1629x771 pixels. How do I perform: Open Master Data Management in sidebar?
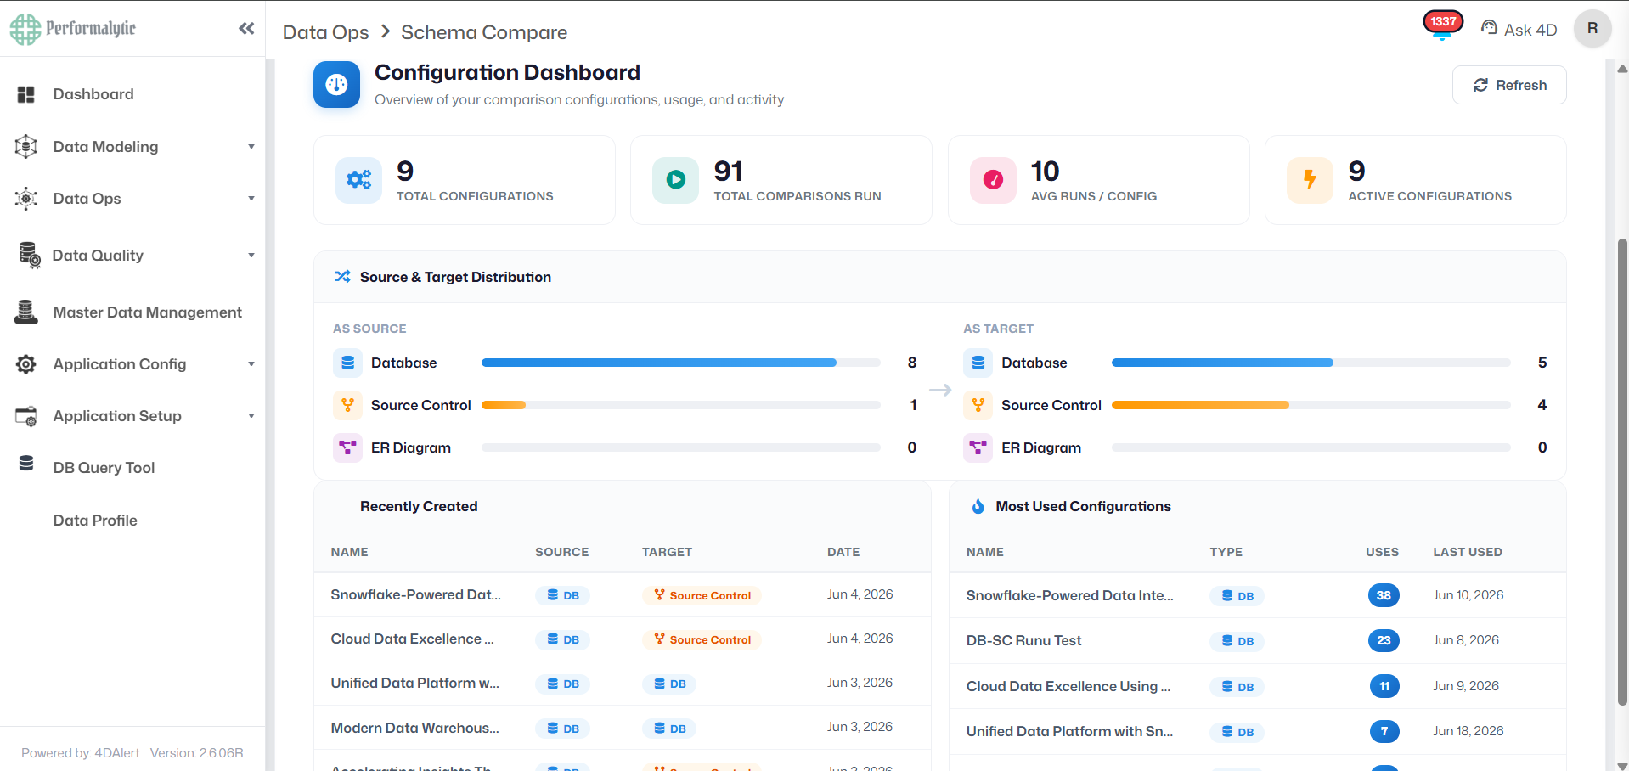[x=148, y=312]
